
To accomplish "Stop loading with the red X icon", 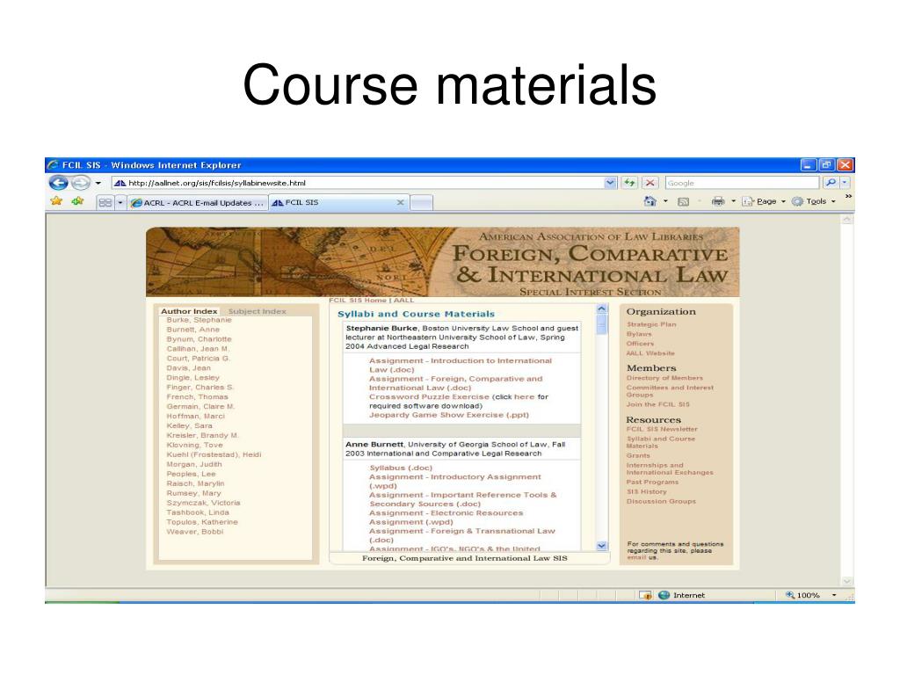I will pos(650,183).
